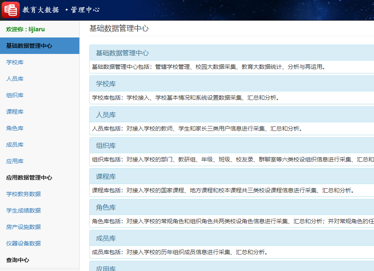Open 学生成绩数据 page
374x271 pixels.
[19, 210]
